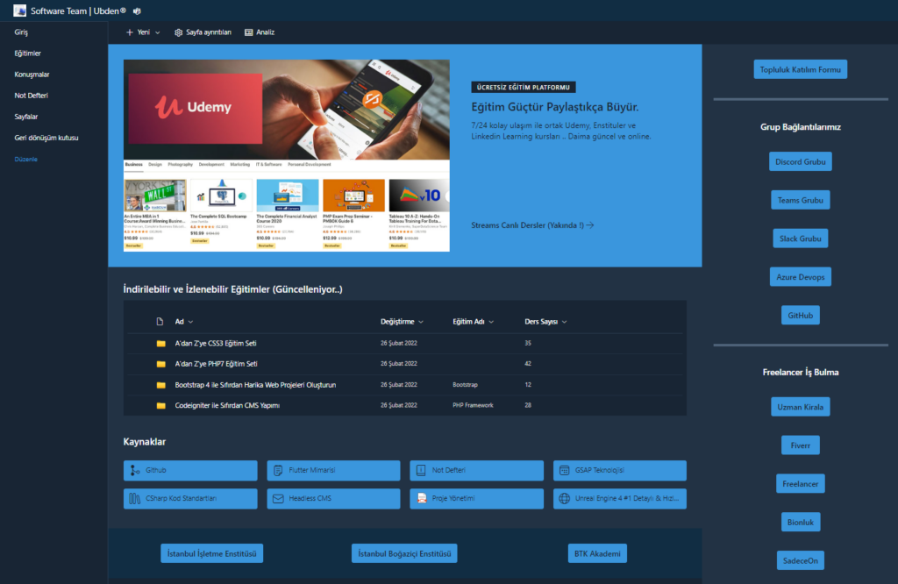
Task: Click the Analiz chart icon
Action: (x=248, y=32)
